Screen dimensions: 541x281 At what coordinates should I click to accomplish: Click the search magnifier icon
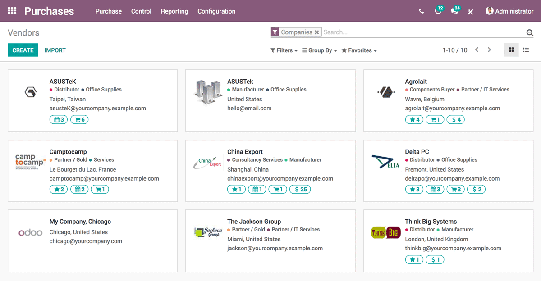(x=530, y=32)
